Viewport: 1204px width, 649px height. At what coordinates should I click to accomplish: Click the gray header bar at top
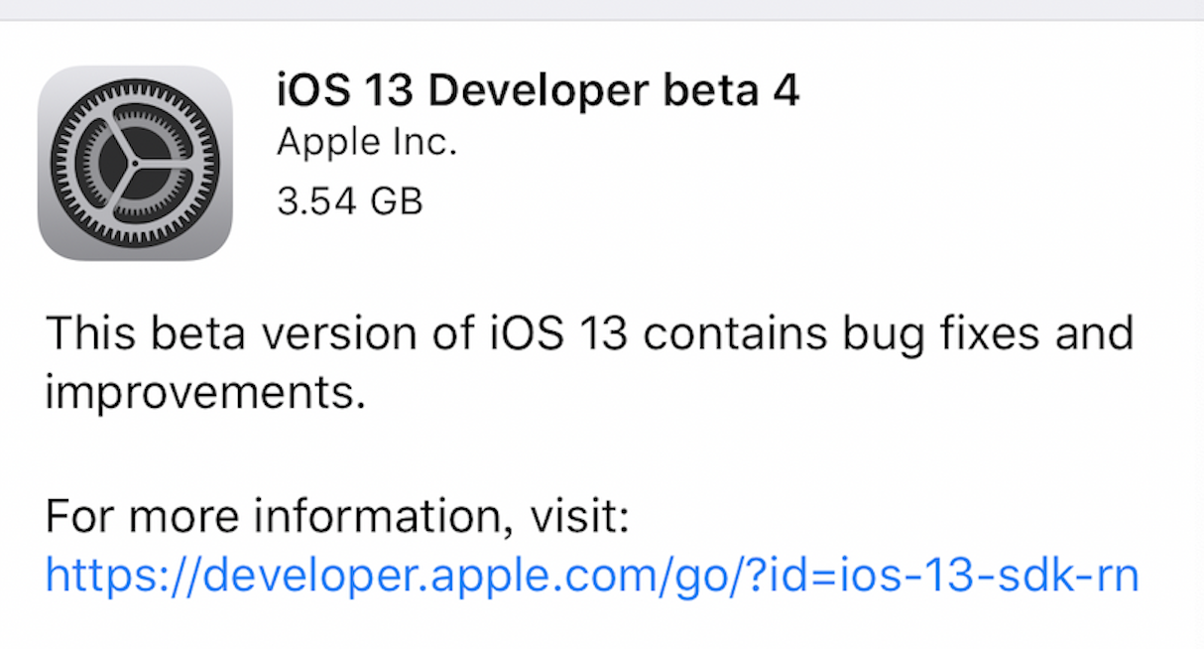tap(602, 9)
